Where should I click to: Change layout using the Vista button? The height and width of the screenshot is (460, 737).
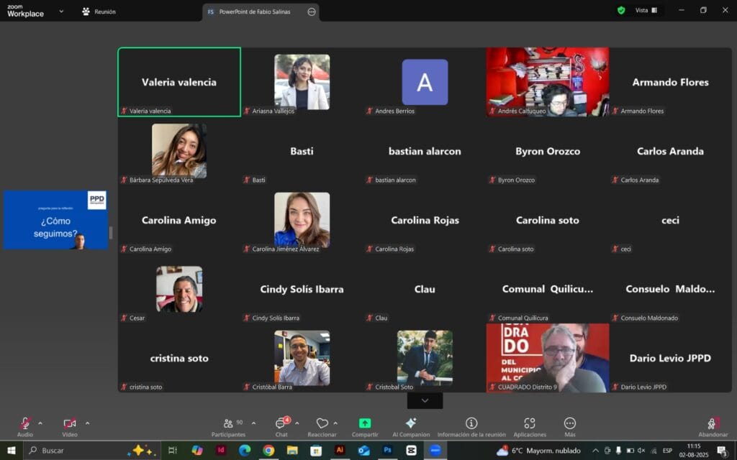[646, 10]
